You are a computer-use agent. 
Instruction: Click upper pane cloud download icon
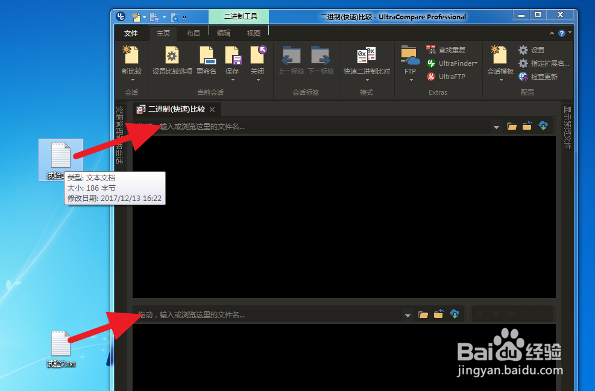tap(543, 126)
